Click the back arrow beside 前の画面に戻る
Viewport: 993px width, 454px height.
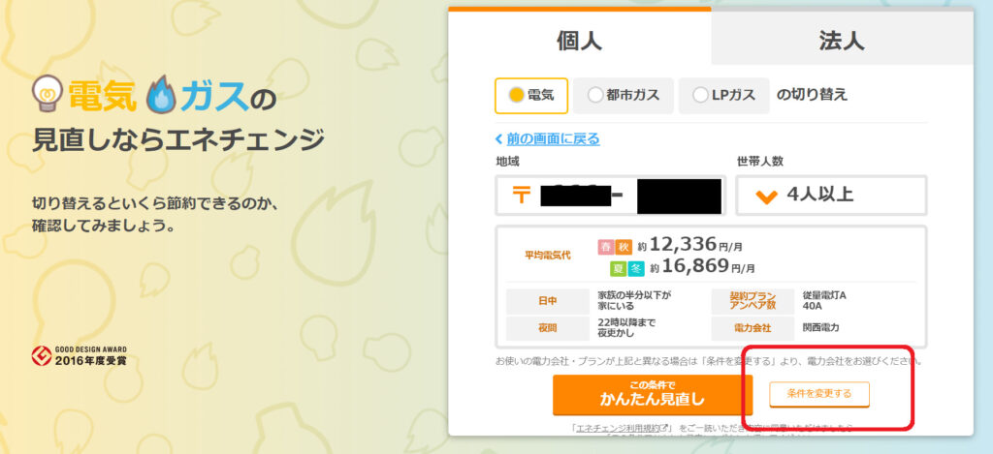(499, 139)
